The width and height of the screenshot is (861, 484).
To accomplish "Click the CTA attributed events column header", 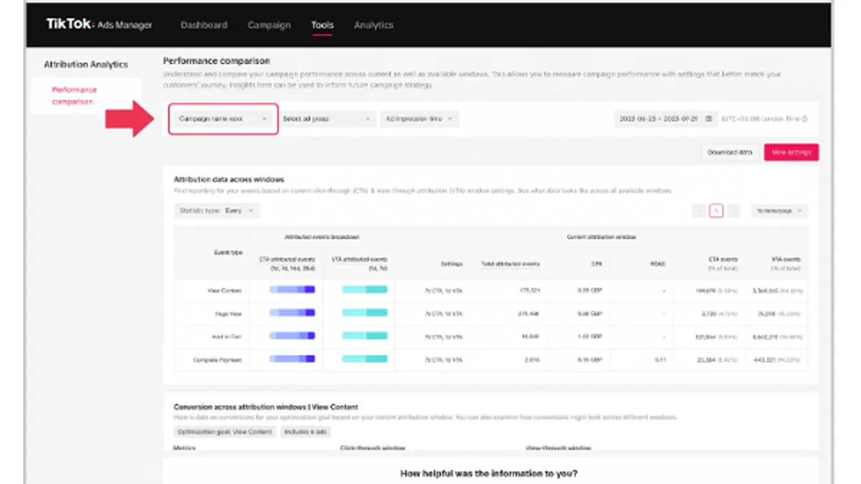I will click(x=286, y=263).
